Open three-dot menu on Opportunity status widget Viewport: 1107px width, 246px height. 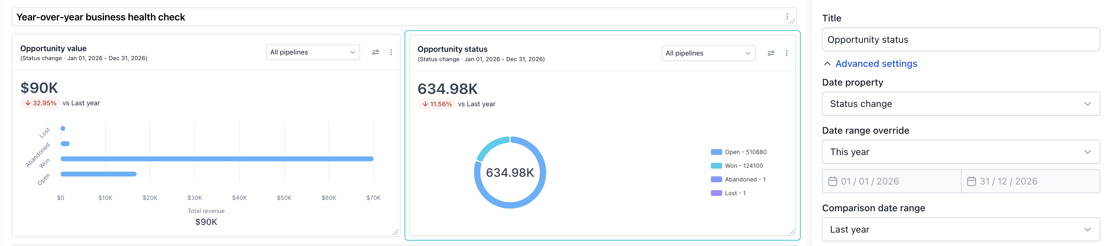(x=786, y=53)
